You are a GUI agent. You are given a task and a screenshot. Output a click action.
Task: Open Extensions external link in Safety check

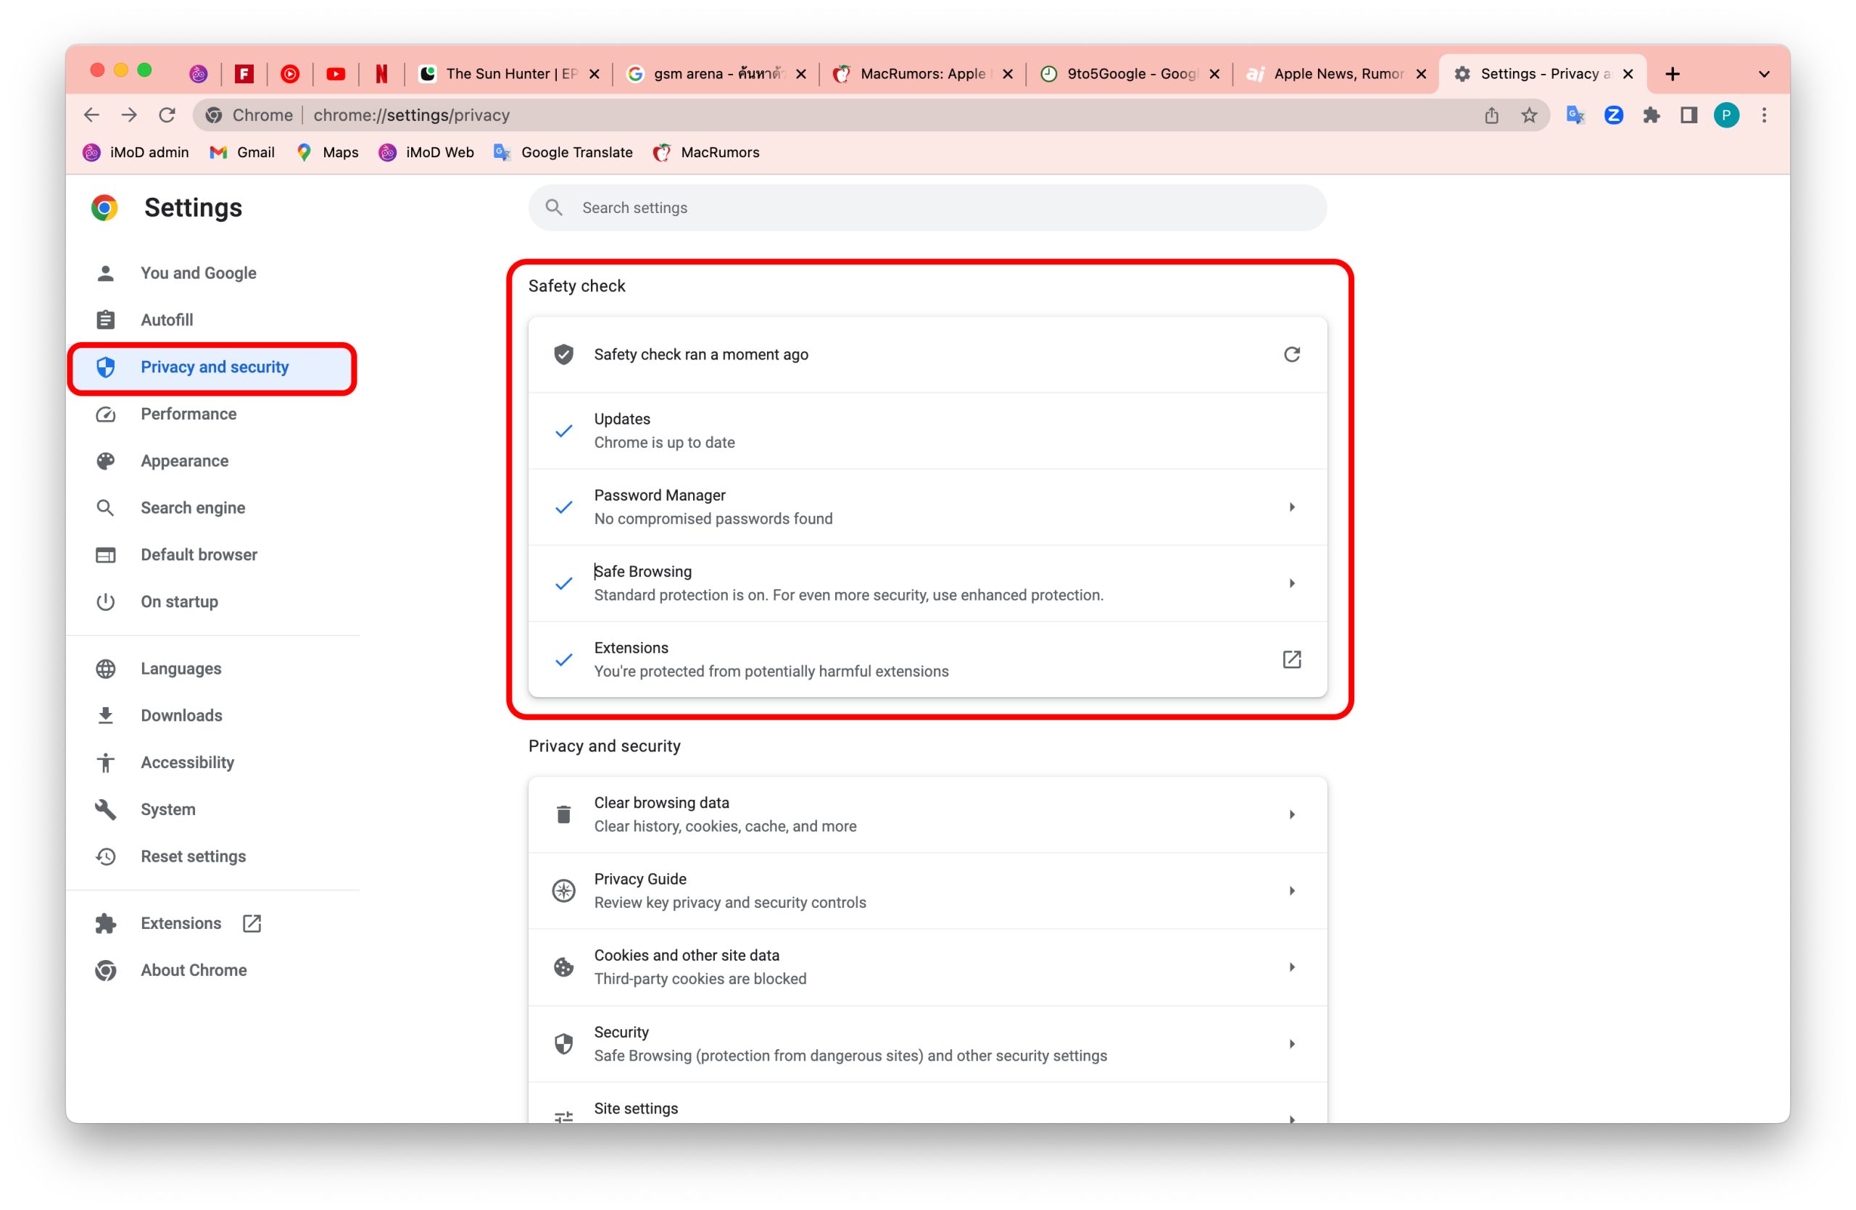tap(1291, 660)
